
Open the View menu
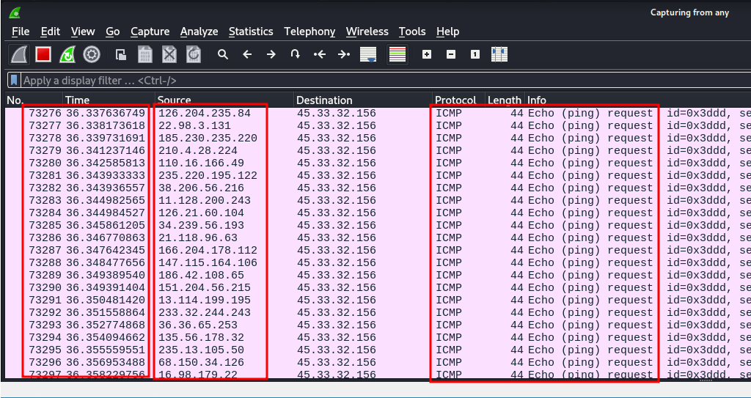tap(83, 32)
